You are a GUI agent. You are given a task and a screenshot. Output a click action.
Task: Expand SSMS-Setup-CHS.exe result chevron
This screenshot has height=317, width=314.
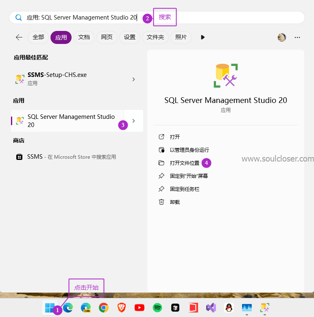[133, 79]
